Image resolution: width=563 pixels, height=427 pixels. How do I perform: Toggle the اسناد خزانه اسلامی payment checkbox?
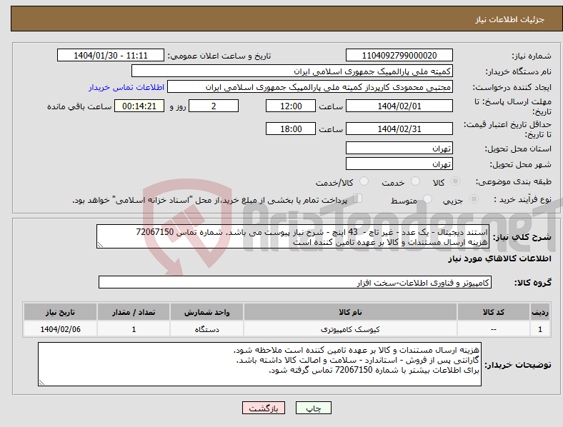point(357,199)
